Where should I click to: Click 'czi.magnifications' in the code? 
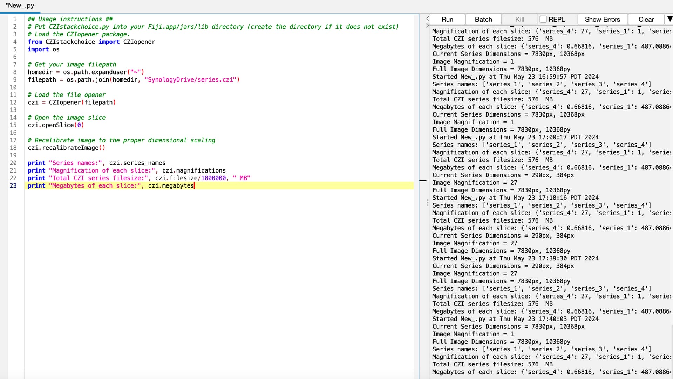[x=194, y=170]
